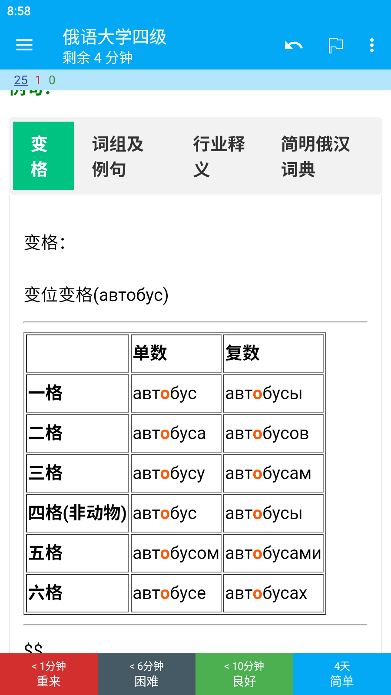The width and height of the screenshot is (391, 695).
Task: Tap the new cards count 25
Action: pos(21,80)
